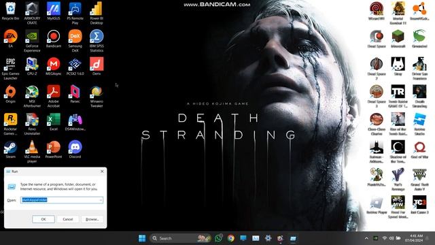The width and height of the screenshot is (435, 245).
Task: Open the Windows Start menu
Action: tap(142, 238)
